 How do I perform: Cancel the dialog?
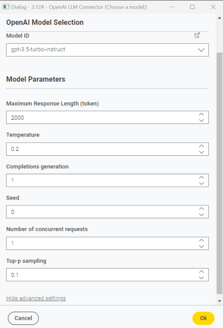coord(23,318)
